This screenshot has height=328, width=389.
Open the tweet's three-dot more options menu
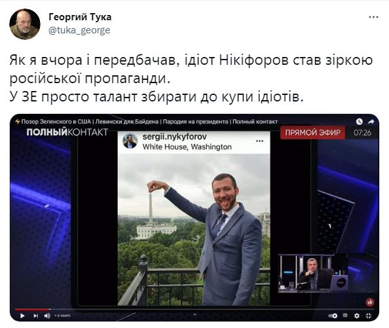coord(373,18)
